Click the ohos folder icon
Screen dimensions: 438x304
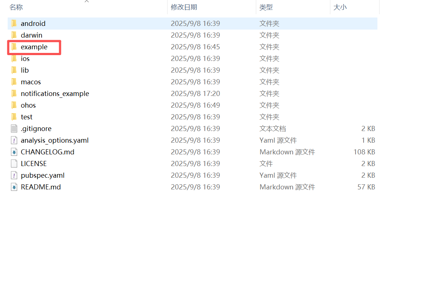click(14, 105)
